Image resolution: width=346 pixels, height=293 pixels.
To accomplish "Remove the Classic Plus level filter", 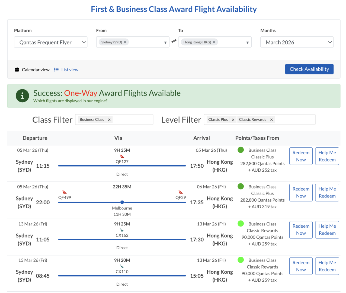I will (233, 120).
